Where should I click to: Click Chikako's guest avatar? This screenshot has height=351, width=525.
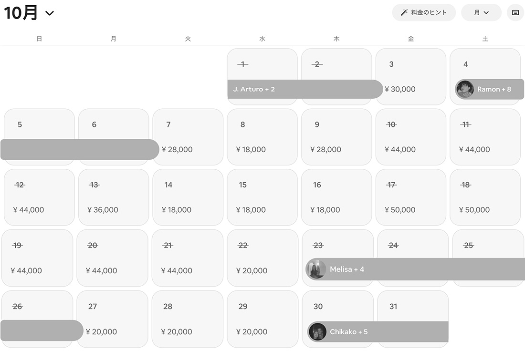[x=317, y=331]
